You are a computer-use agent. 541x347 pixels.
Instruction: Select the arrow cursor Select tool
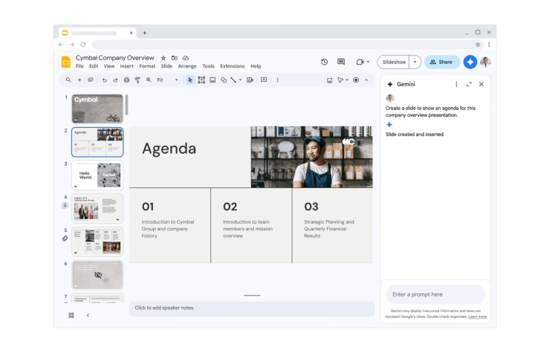coord(190,80)
